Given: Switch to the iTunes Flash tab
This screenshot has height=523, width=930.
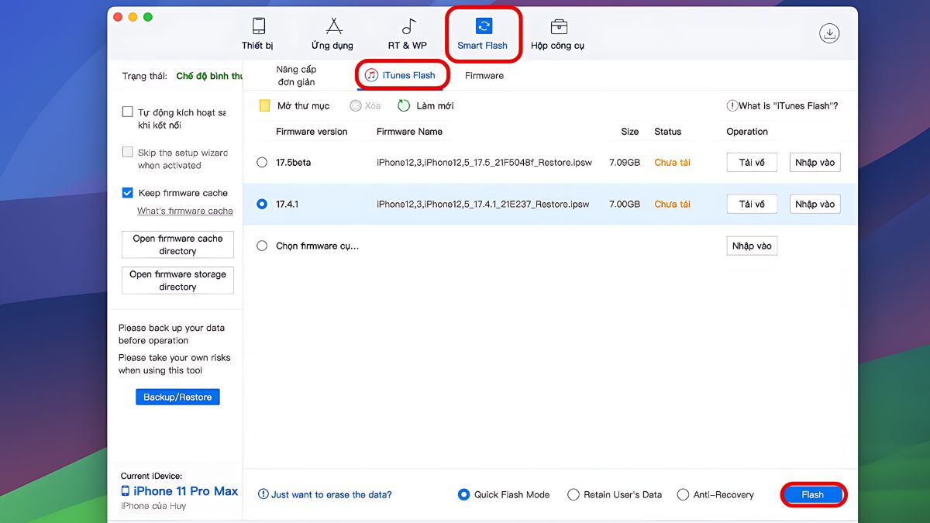Looking at the screenshot, I should pos(401,75).
